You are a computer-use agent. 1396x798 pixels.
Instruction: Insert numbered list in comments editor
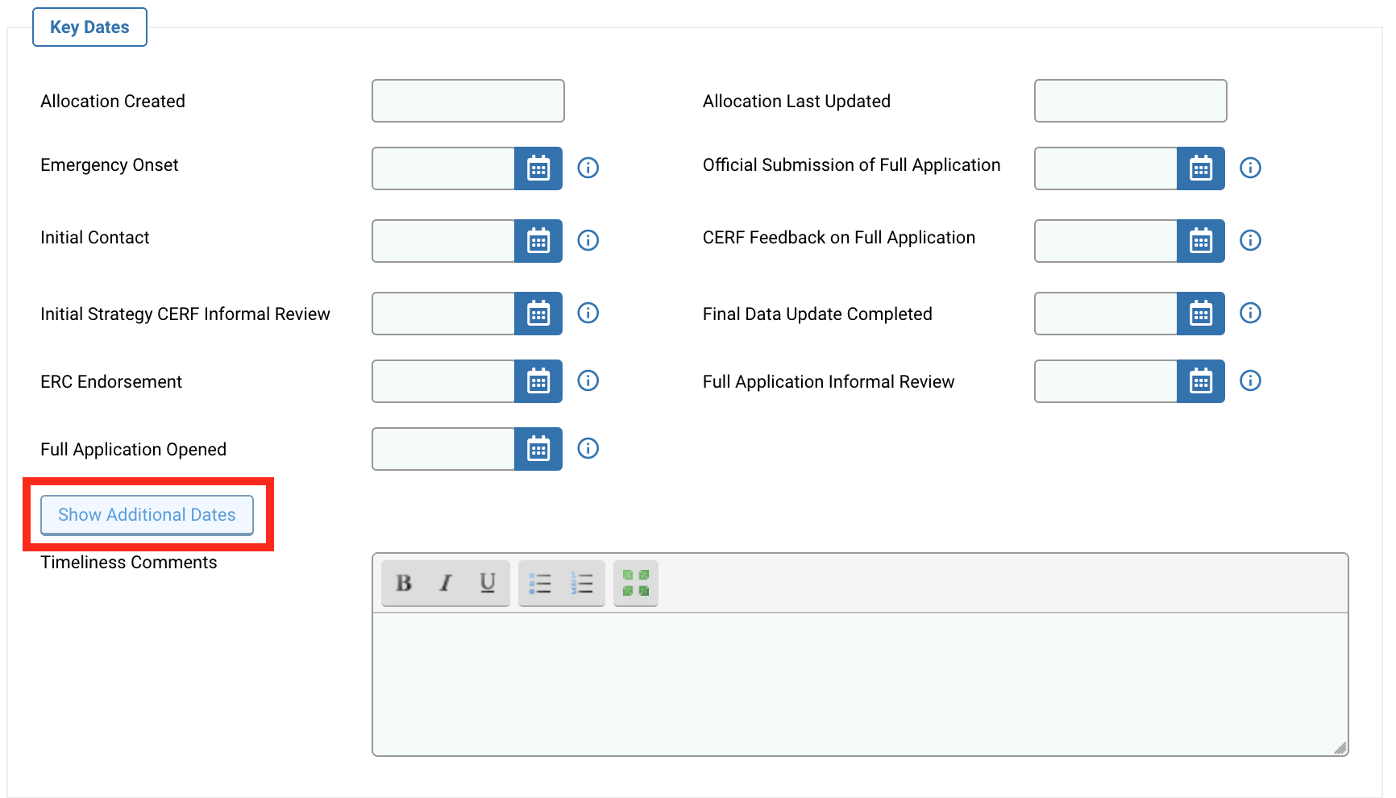[582, 583]
